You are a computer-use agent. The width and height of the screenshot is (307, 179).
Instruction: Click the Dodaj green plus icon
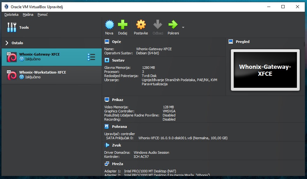[123, 25]
